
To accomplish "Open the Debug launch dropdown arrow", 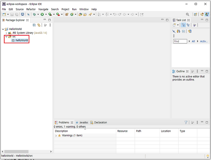I will point(38,14).
